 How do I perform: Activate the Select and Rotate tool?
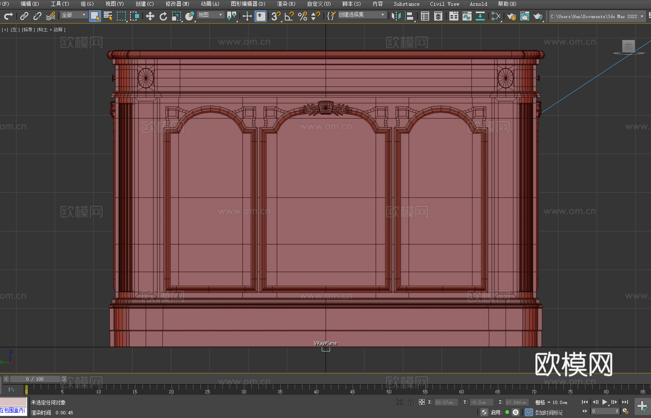pyautogui.click(x=163, y=16)
